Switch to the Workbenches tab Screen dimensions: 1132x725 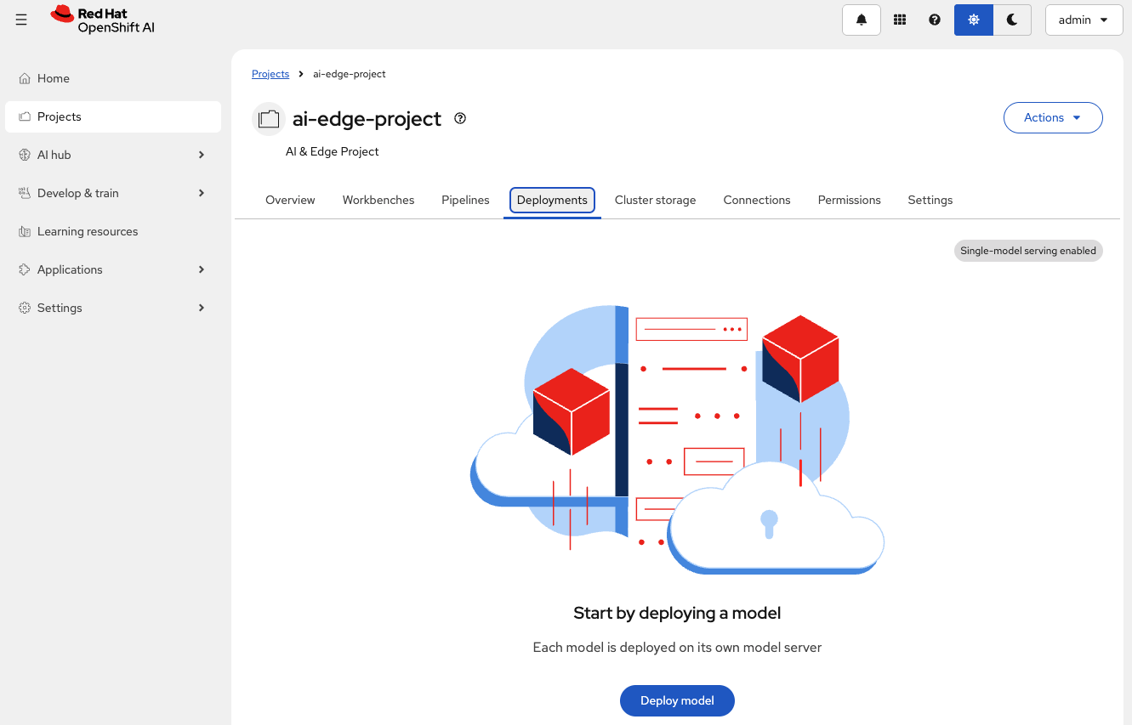point(378,200)
